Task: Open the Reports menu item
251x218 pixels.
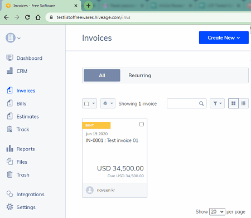Action: pyautogui.click(x=26, y=149)
